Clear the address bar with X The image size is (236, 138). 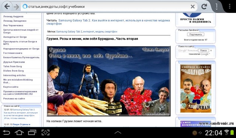192,7
